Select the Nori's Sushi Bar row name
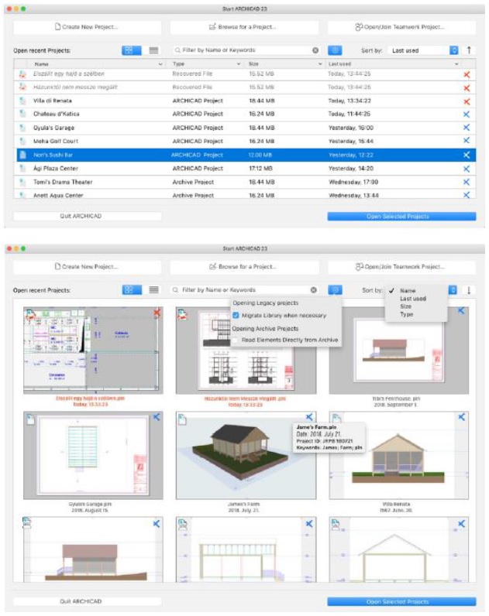This screenshot has height=616, width=489. tap(53, 155)
